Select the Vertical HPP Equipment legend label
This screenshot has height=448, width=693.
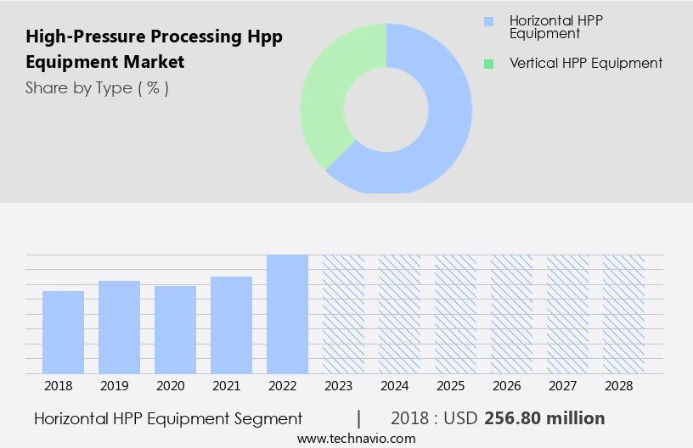click(x=586, y=63)
